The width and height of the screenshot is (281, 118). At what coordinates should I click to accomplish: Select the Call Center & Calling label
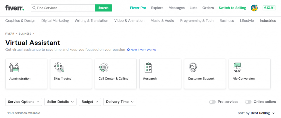click(x=113, y=79)
